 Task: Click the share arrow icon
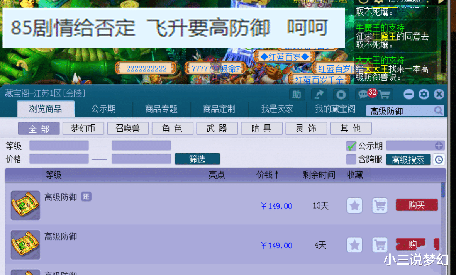tap(319, 95)
